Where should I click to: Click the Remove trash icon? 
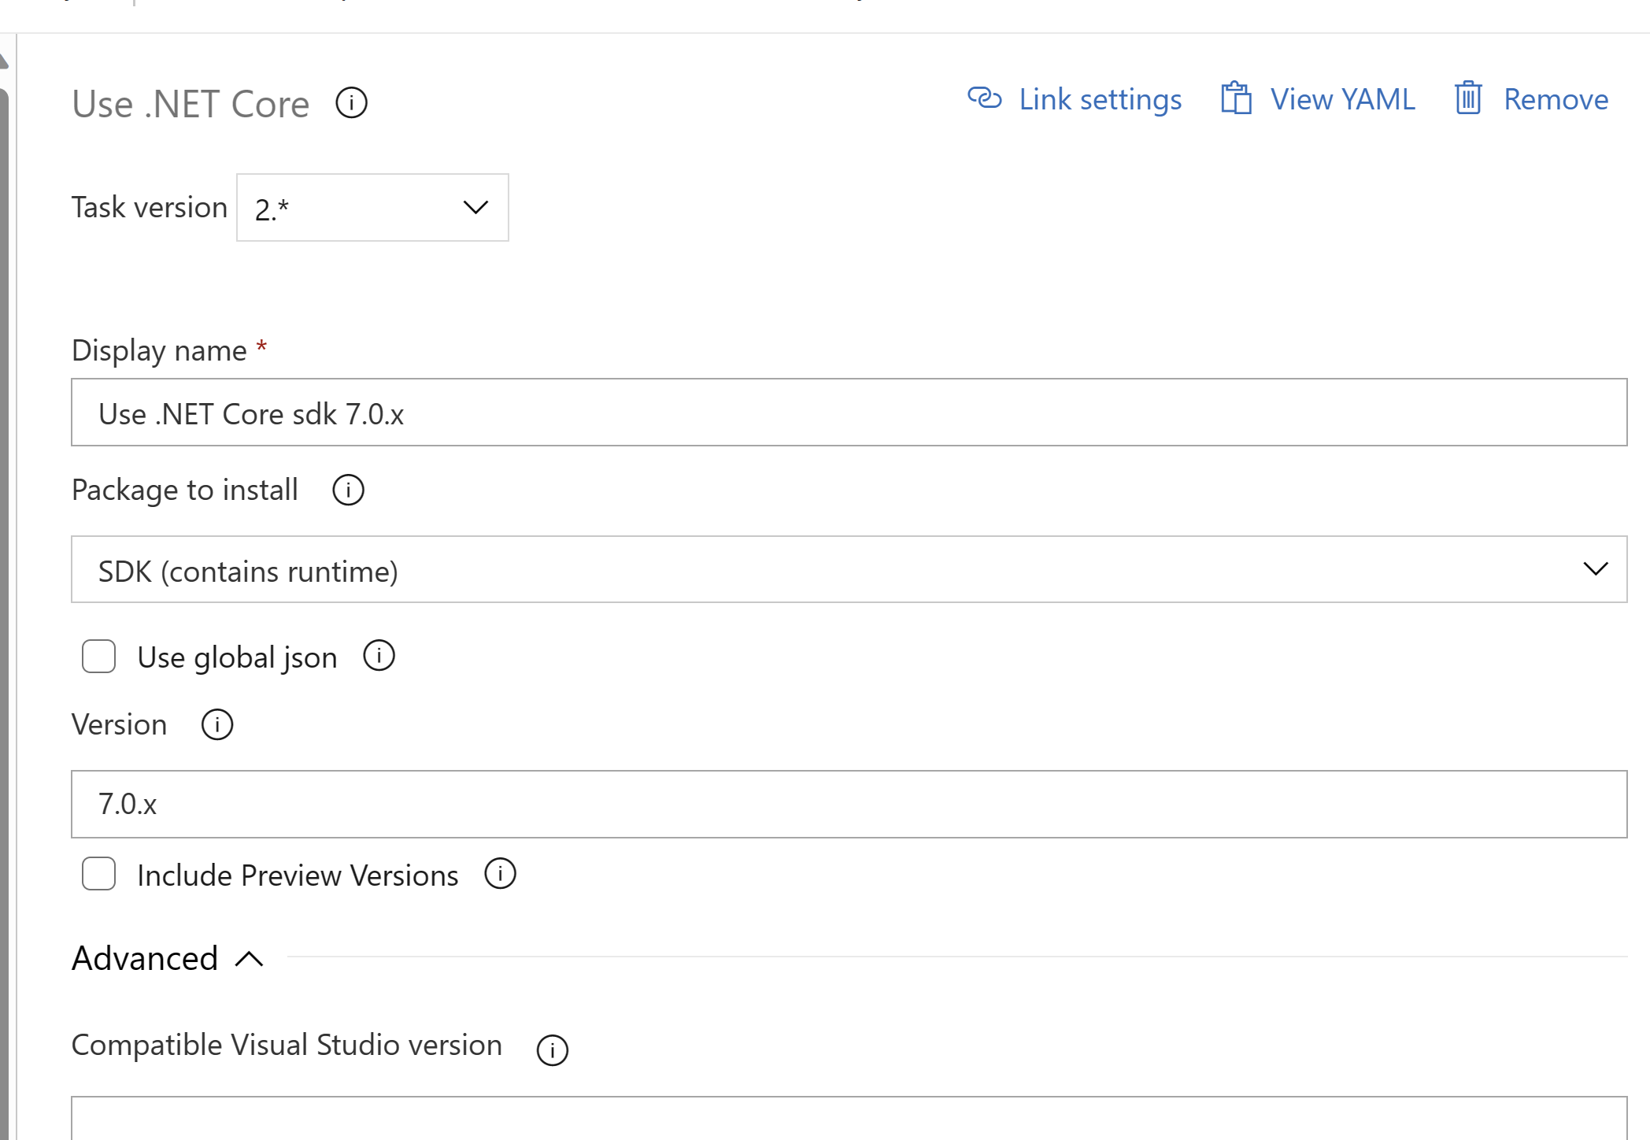click(x=1464, y=99)
